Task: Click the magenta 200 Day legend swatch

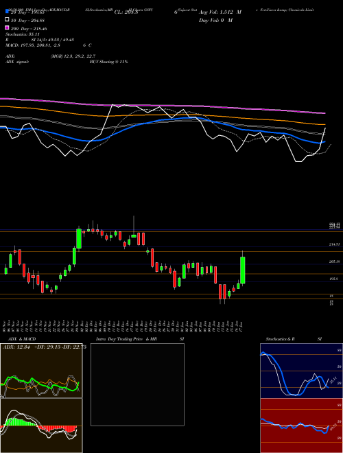Action: [7, 28]
